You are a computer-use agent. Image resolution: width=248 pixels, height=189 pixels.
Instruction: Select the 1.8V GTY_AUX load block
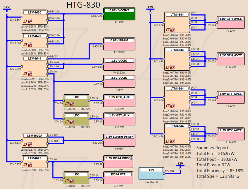(119, 119)
